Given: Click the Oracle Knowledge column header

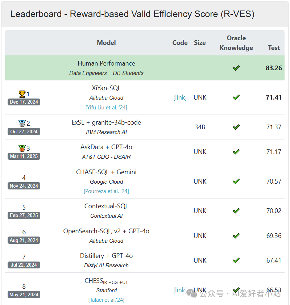Looking at the screenshot, I should coord(236,43).
